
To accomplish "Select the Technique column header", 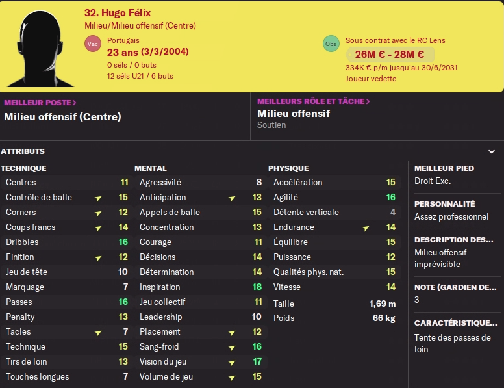I will [23, 168].
